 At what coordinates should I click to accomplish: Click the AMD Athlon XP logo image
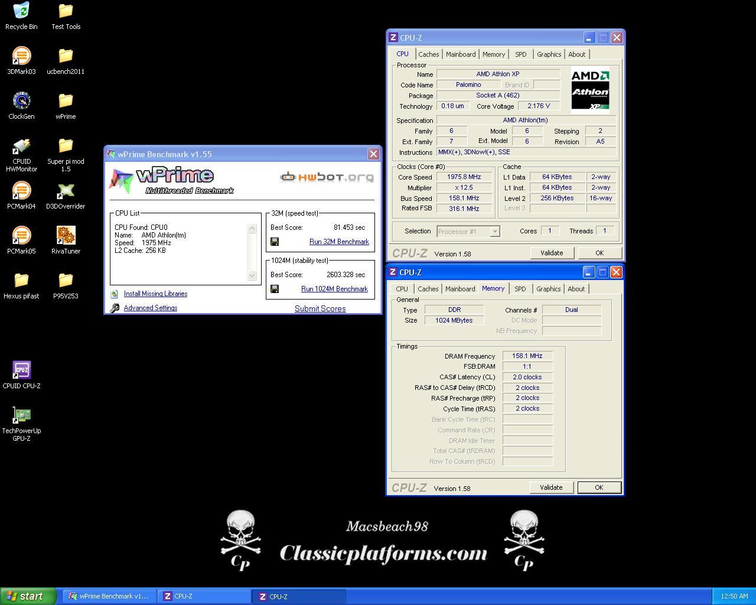tap(590, 89)
